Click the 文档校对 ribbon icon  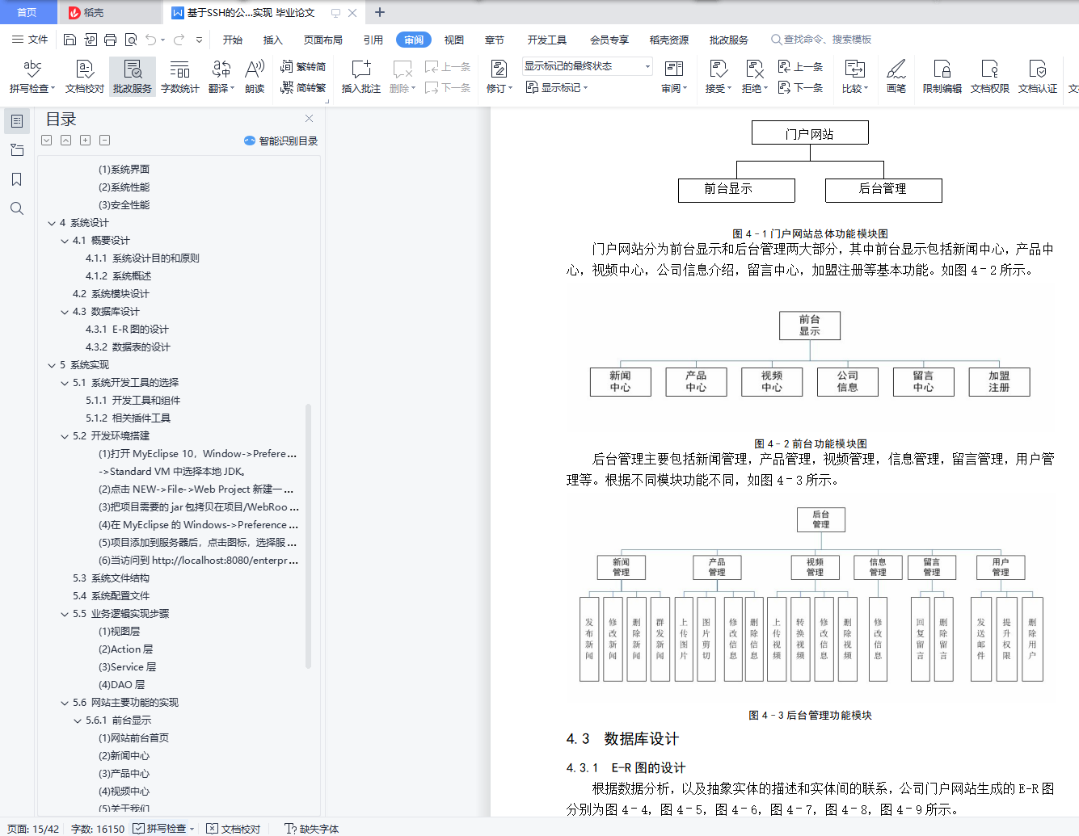tap(85, 77)
